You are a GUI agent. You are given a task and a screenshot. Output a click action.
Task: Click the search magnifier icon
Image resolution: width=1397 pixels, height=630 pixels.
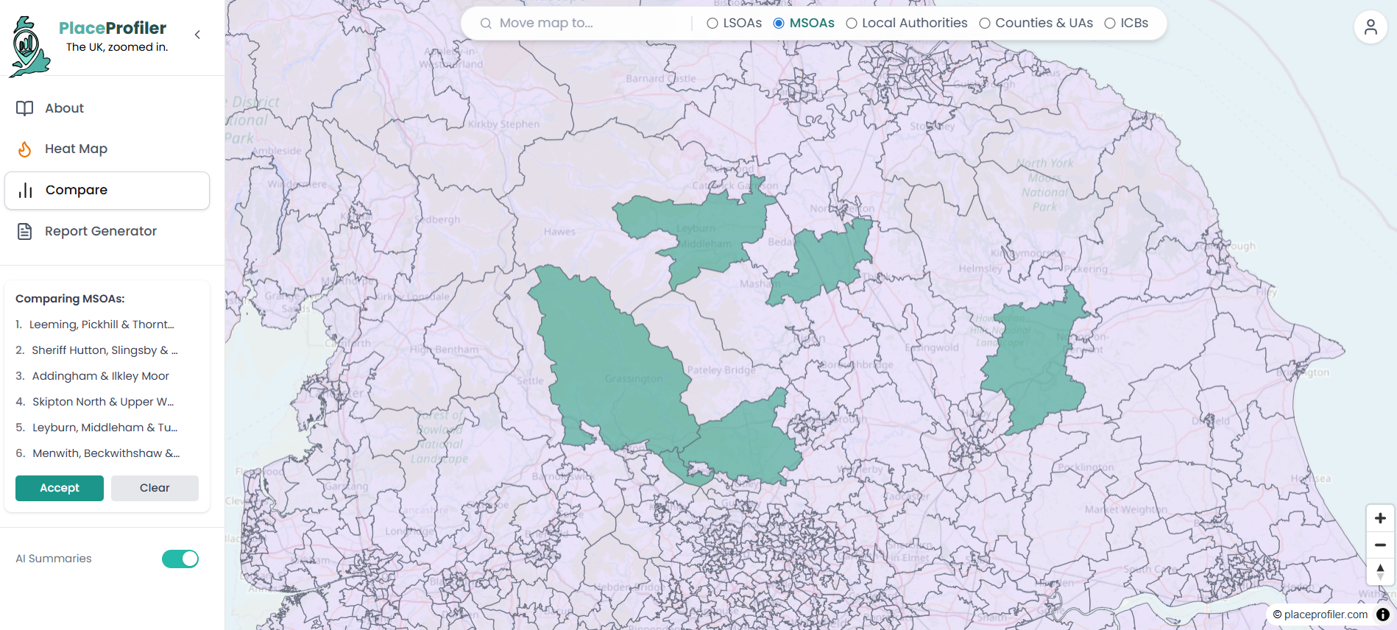(x=486, y=24)
